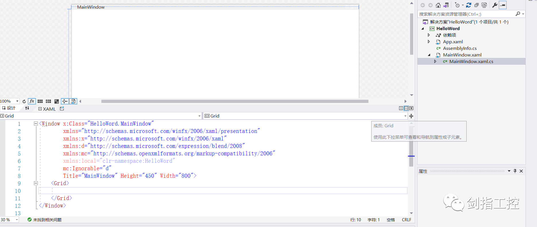Select AssemblyInfo.cs in Solution Explorer
537x227 pixels.
[x=460, y=48]
